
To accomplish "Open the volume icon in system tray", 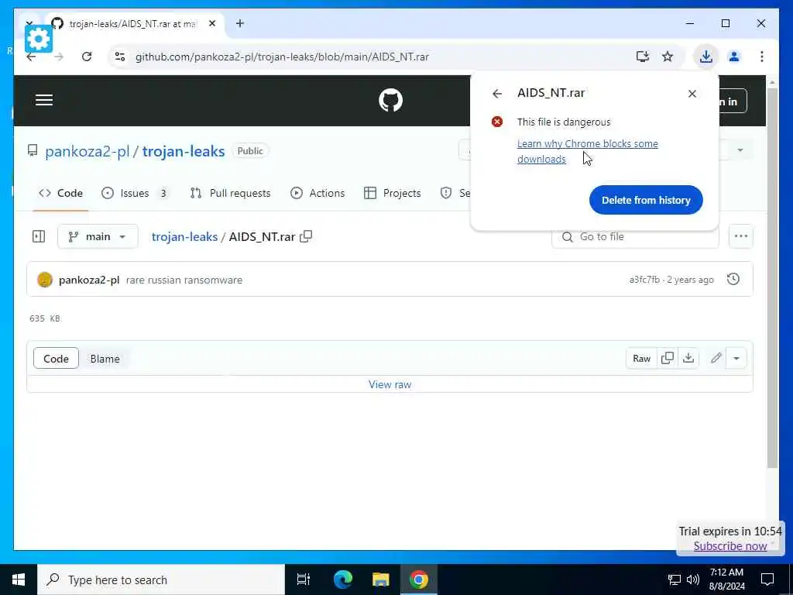I will coord(693,580).
